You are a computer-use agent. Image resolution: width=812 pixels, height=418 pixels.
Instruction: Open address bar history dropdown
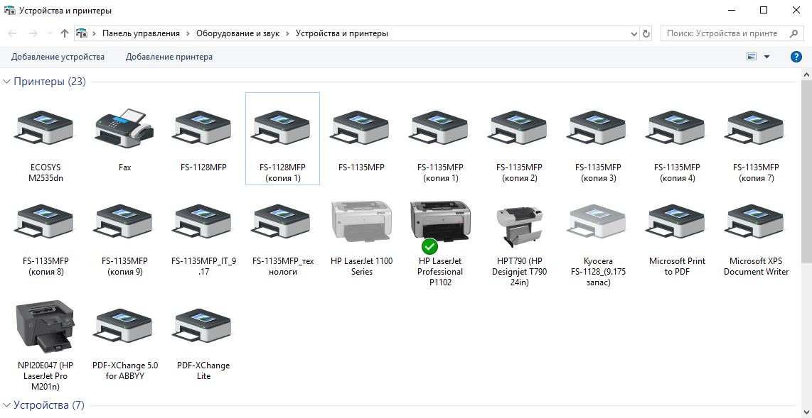(x=634, y=33)
